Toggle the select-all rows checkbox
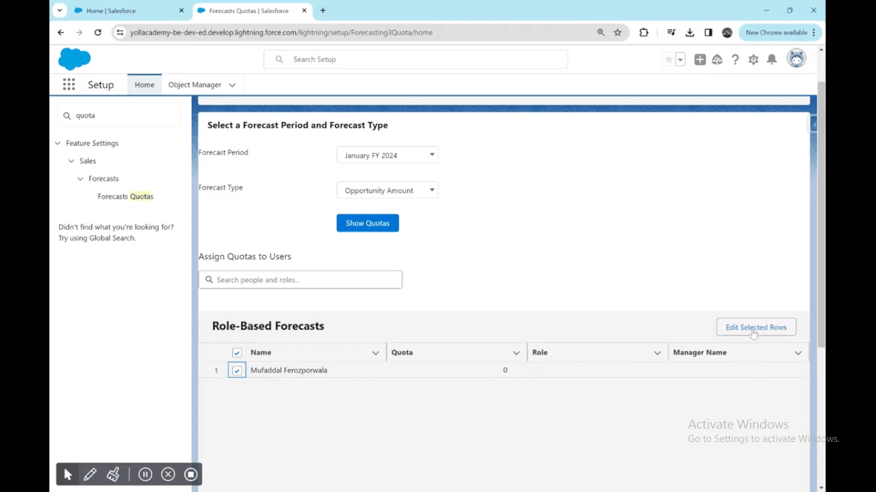 (237, 352)
